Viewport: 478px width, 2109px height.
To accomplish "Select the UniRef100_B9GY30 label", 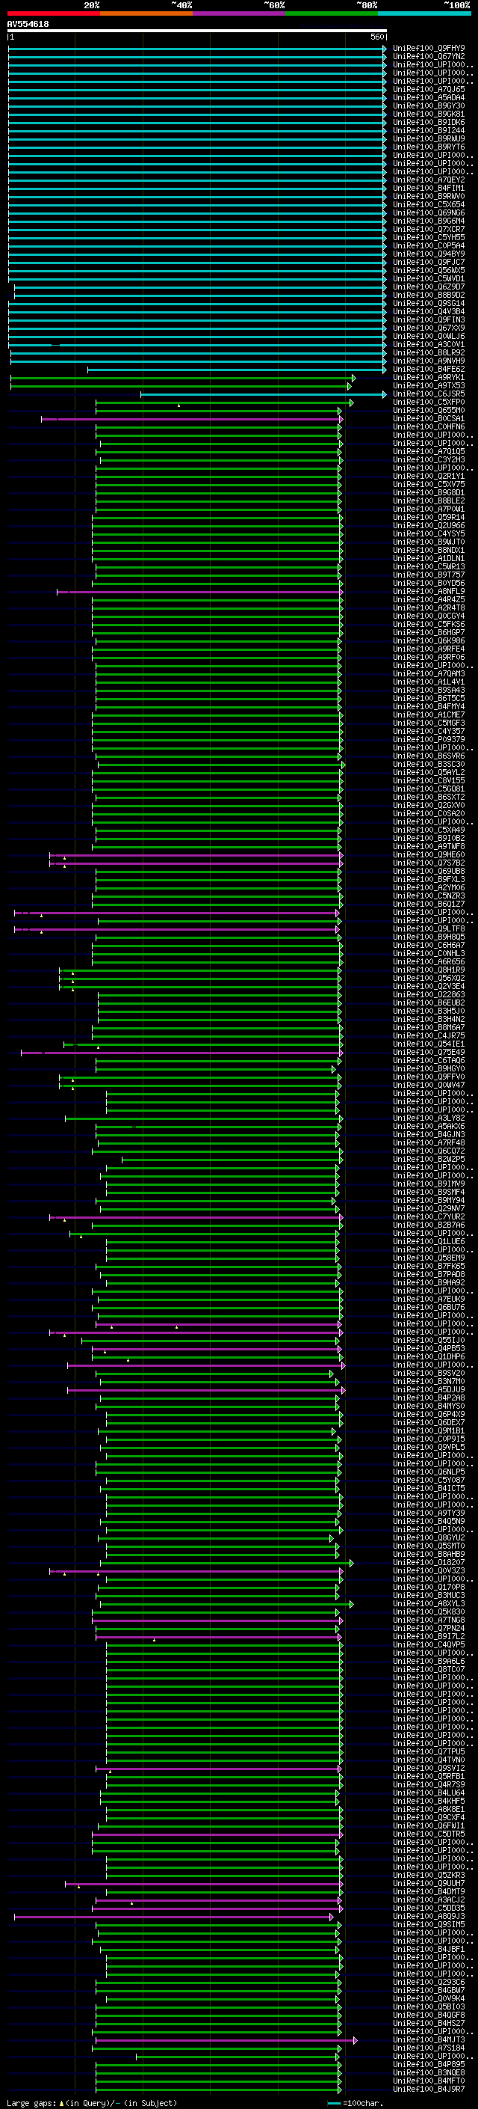I will (428, 105).
